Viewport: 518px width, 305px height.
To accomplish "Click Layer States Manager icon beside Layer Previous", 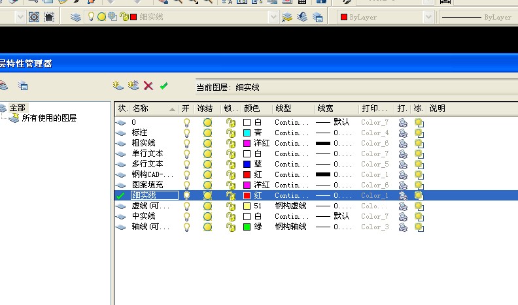I will pyautogui.click(x=317, y=17).
